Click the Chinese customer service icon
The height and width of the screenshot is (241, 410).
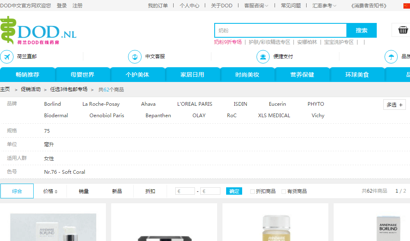[135, 57]
